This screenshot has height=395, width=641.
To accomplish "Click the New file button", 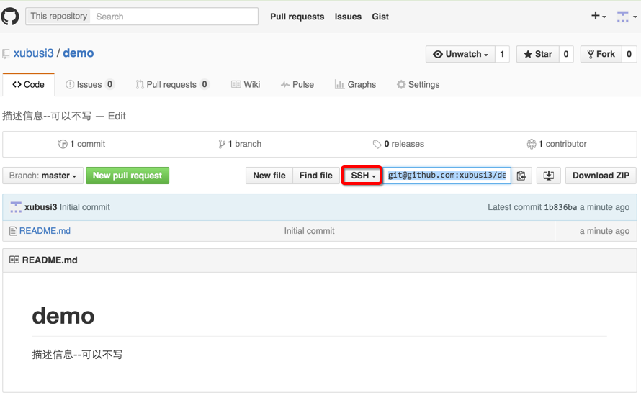I will (x=269, y=176).
